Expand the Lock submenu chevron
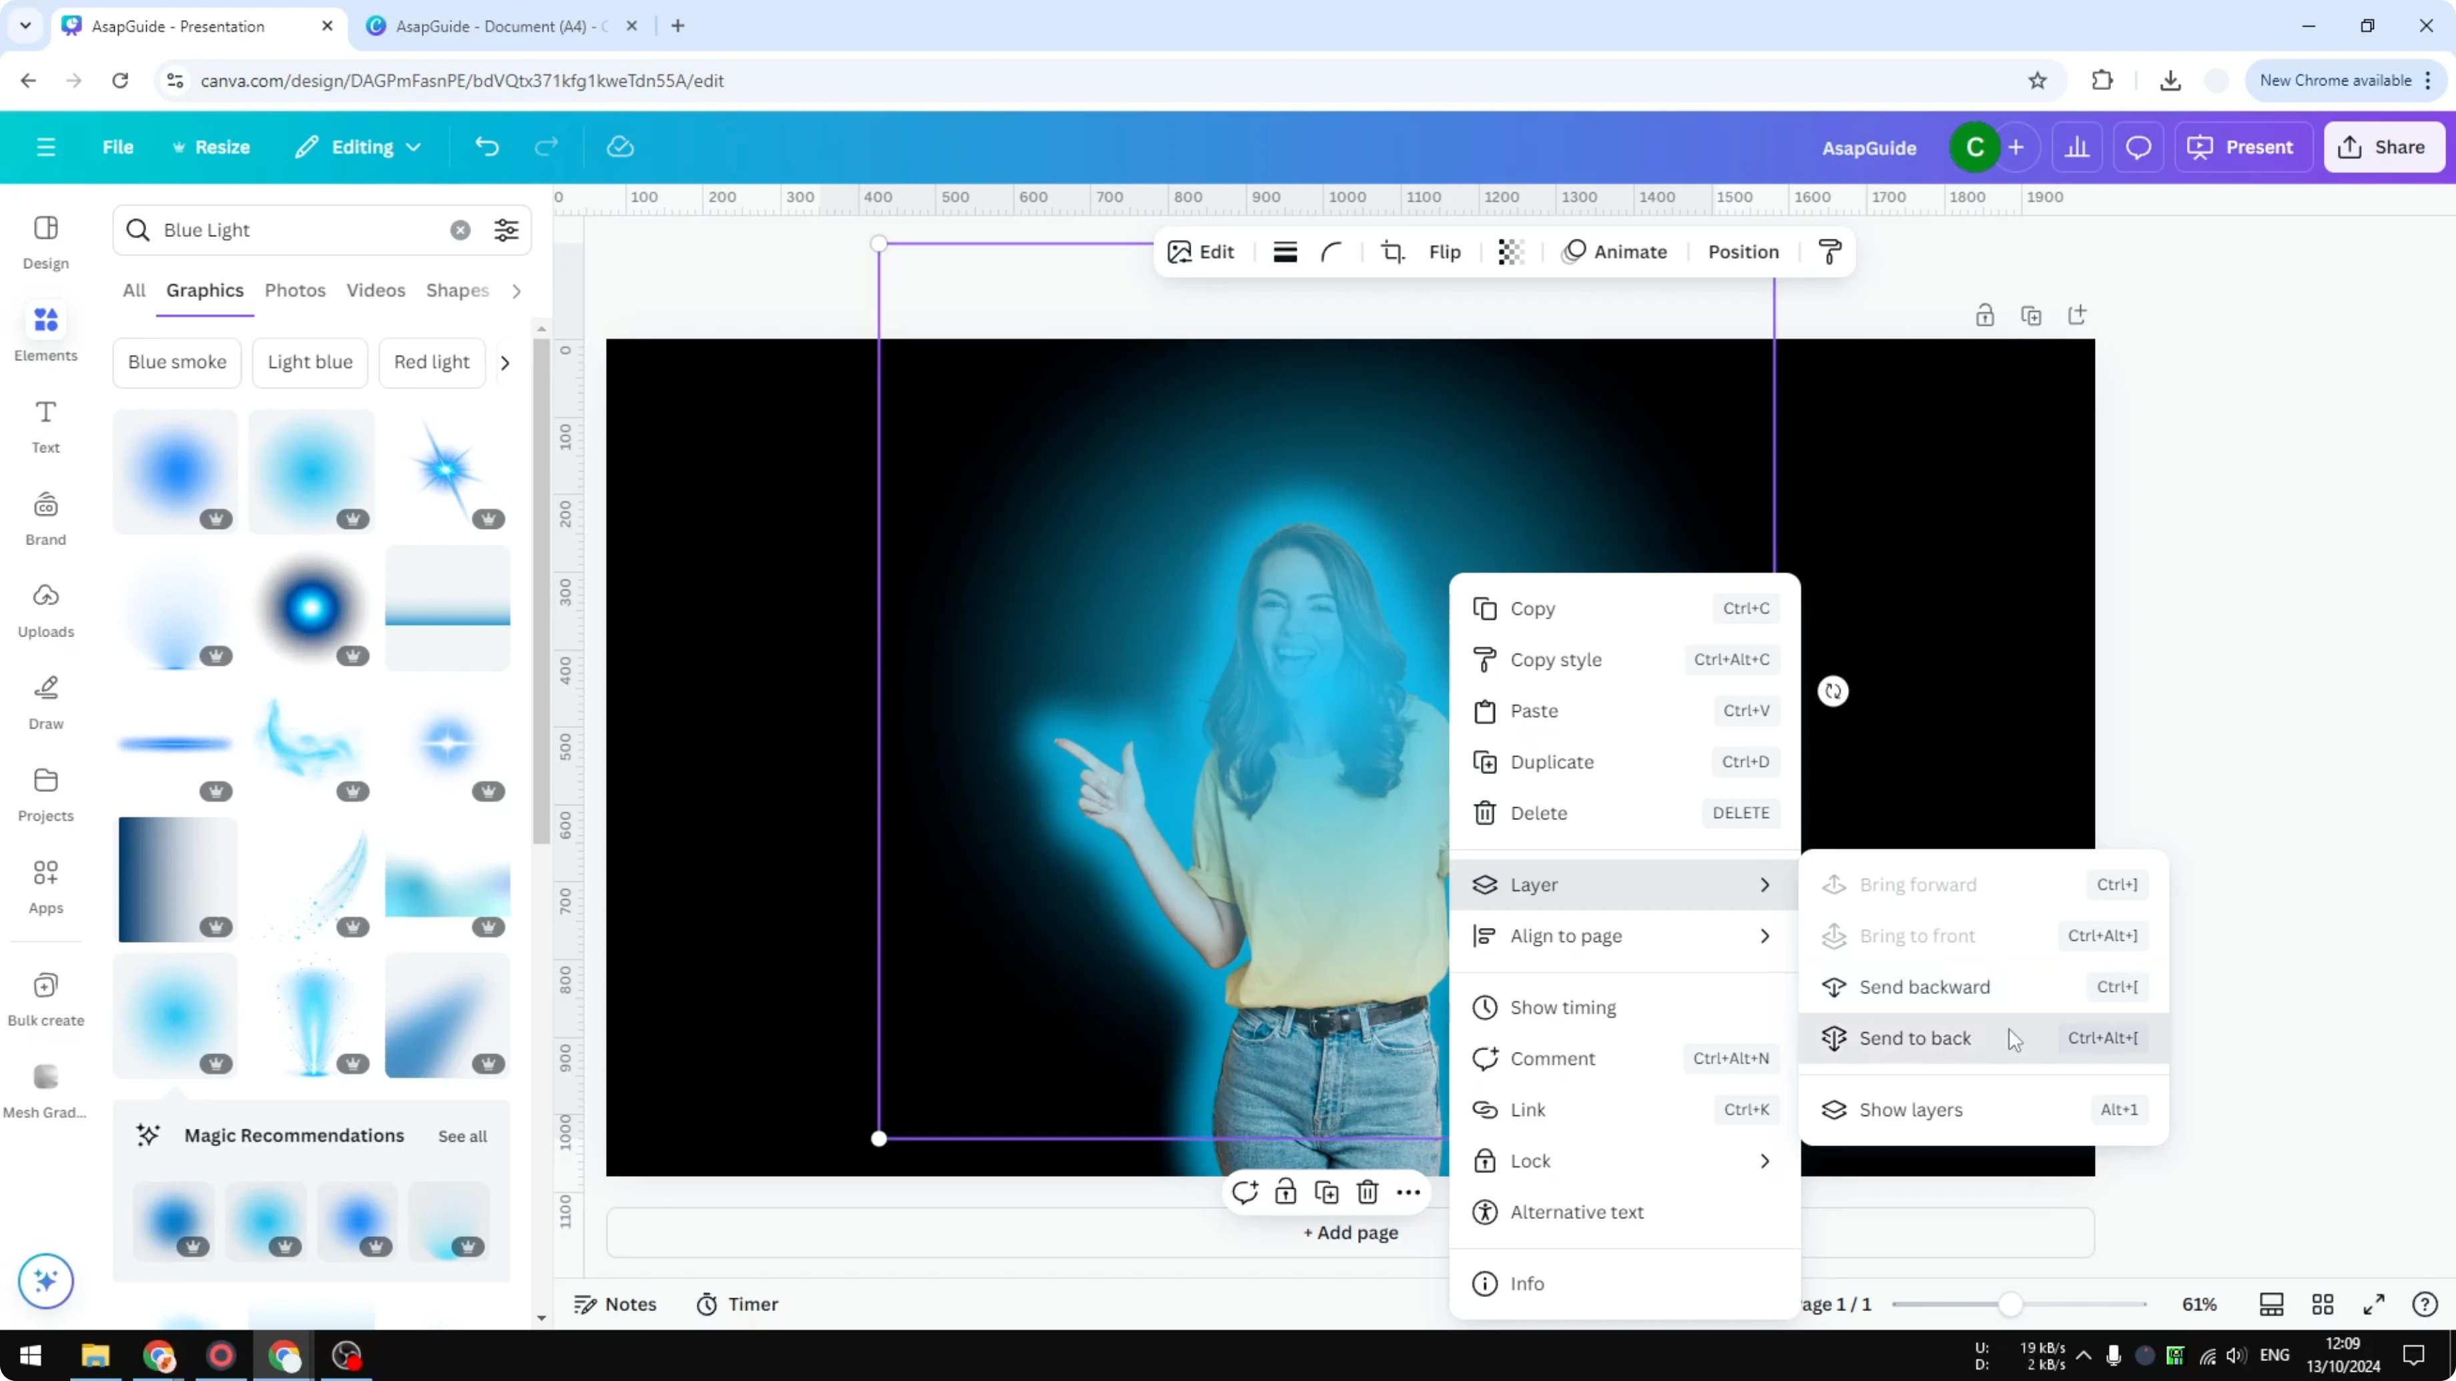The image size is (2456, 1381). (1764, 1161)
